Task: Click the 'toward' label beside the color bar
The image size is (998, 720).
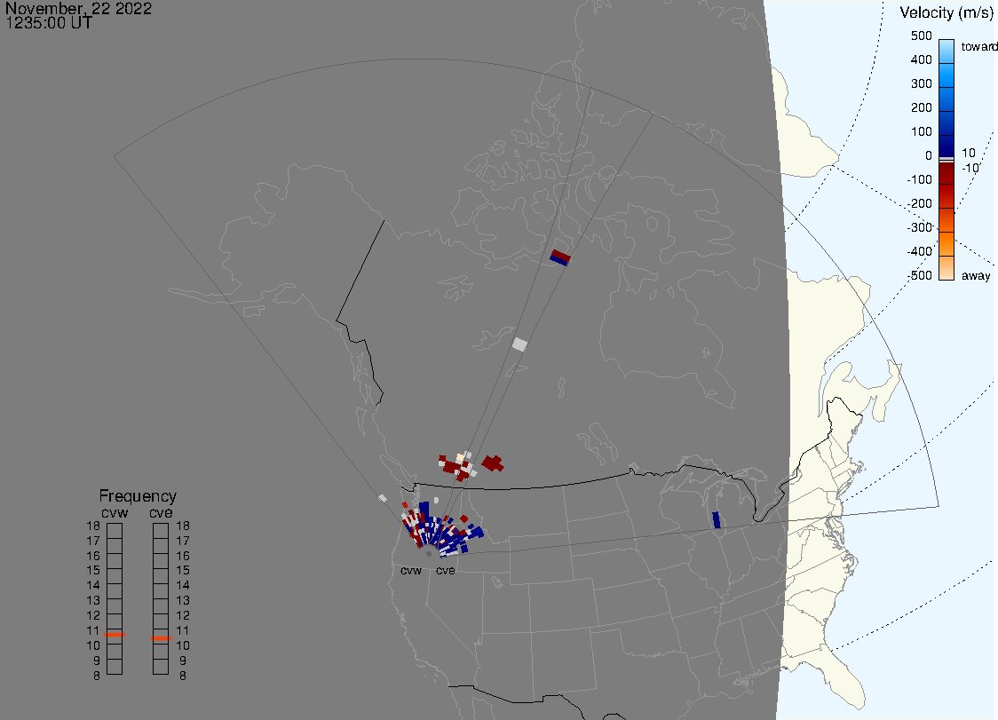Action: [978, 46]
